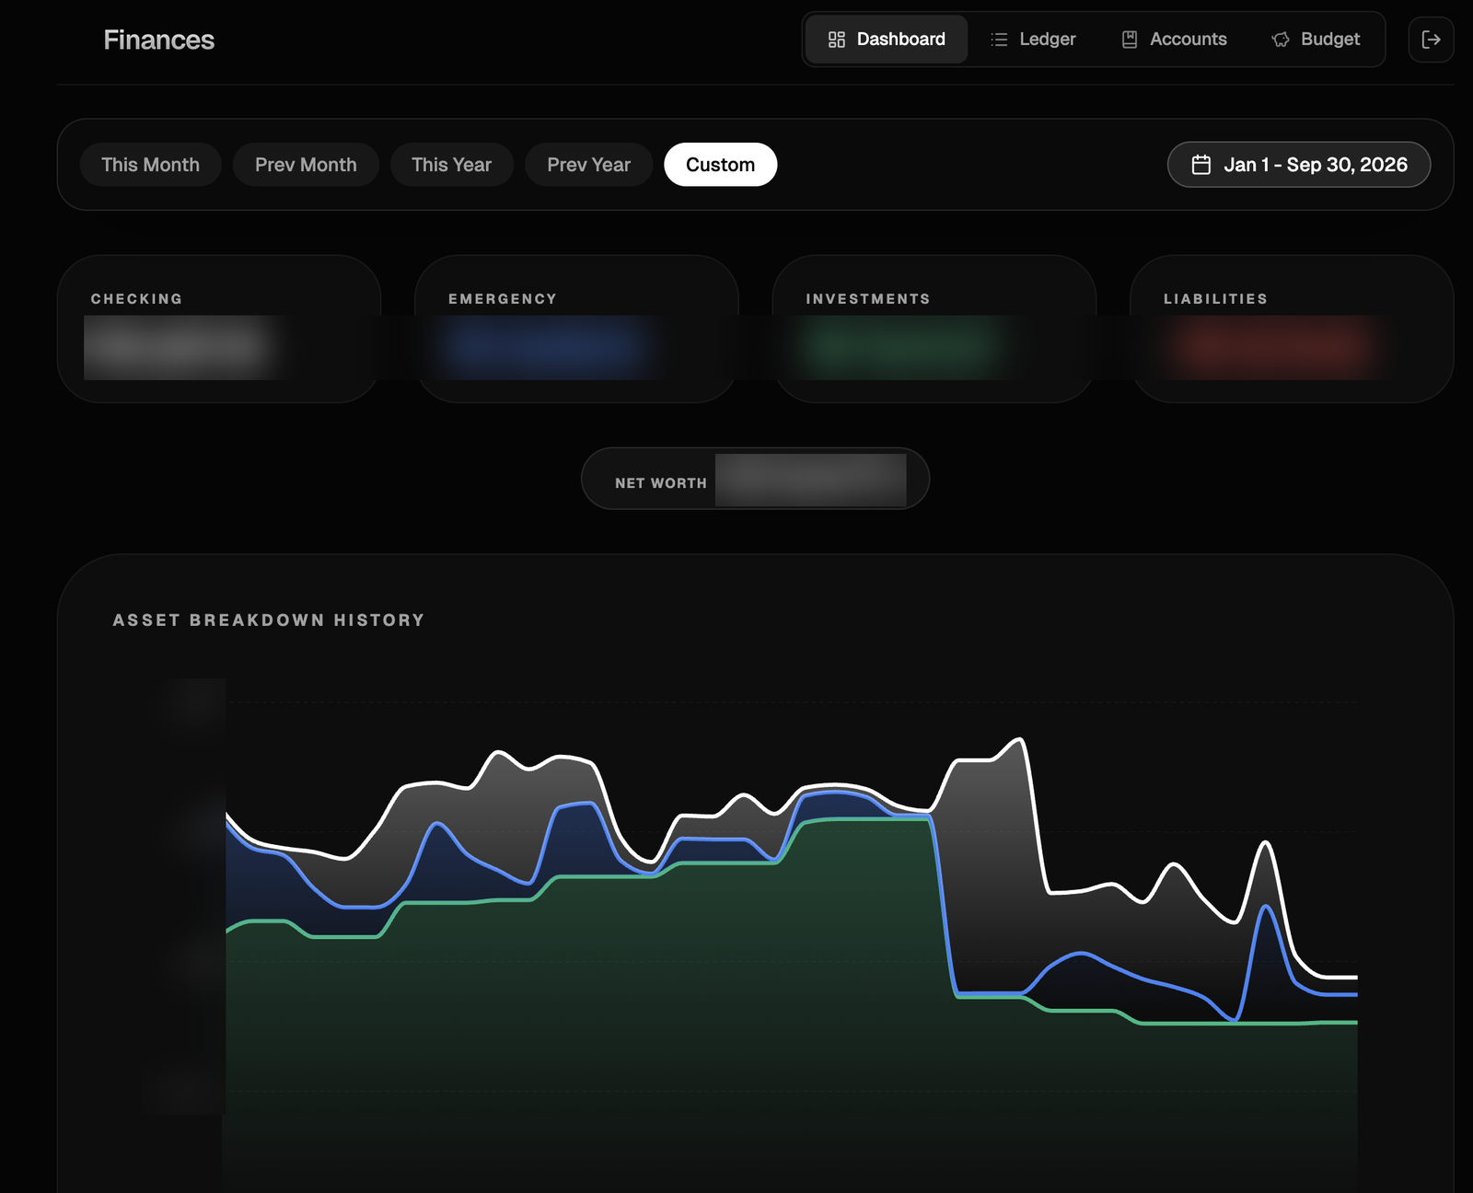Open date range picker Jan 1 - Sep 30, 2026
Image resolution: width=1473 pixels, height=1193 pixels.
click(x=1299, y=165)
